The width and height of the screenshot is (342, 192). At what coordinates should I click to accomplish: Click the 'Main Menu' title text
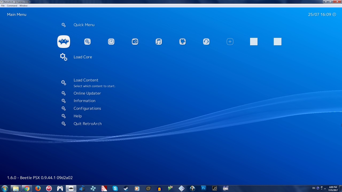point(17,14)
